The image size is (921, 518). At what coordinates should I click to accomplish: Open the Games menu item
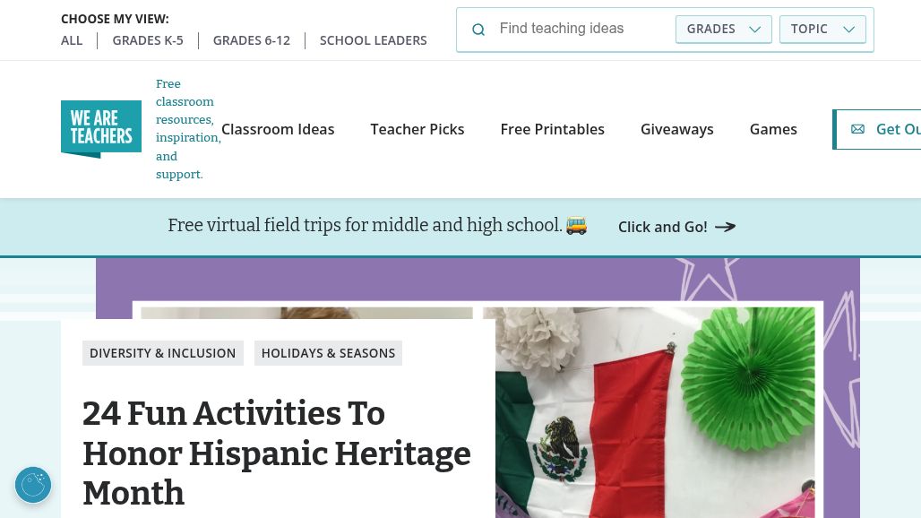773,129
